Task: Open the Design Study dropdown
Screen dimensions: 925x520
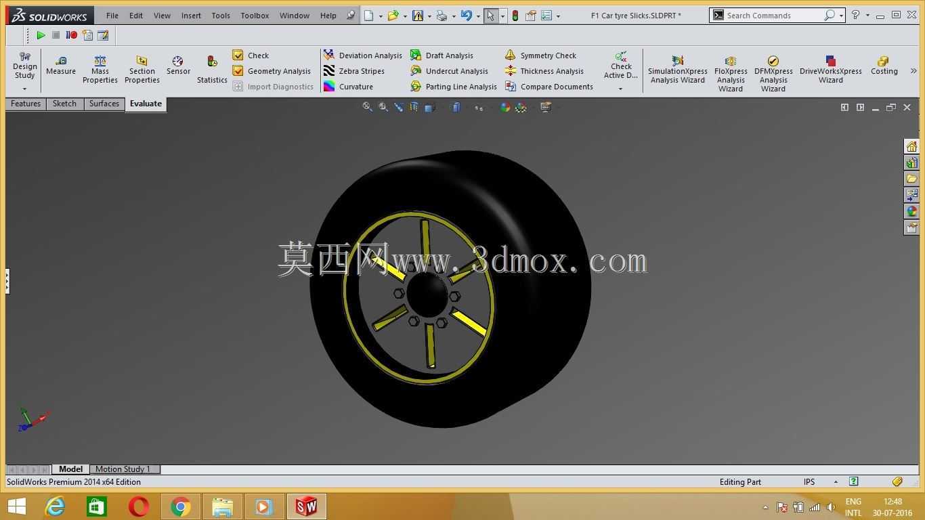Action: (24, 89)
